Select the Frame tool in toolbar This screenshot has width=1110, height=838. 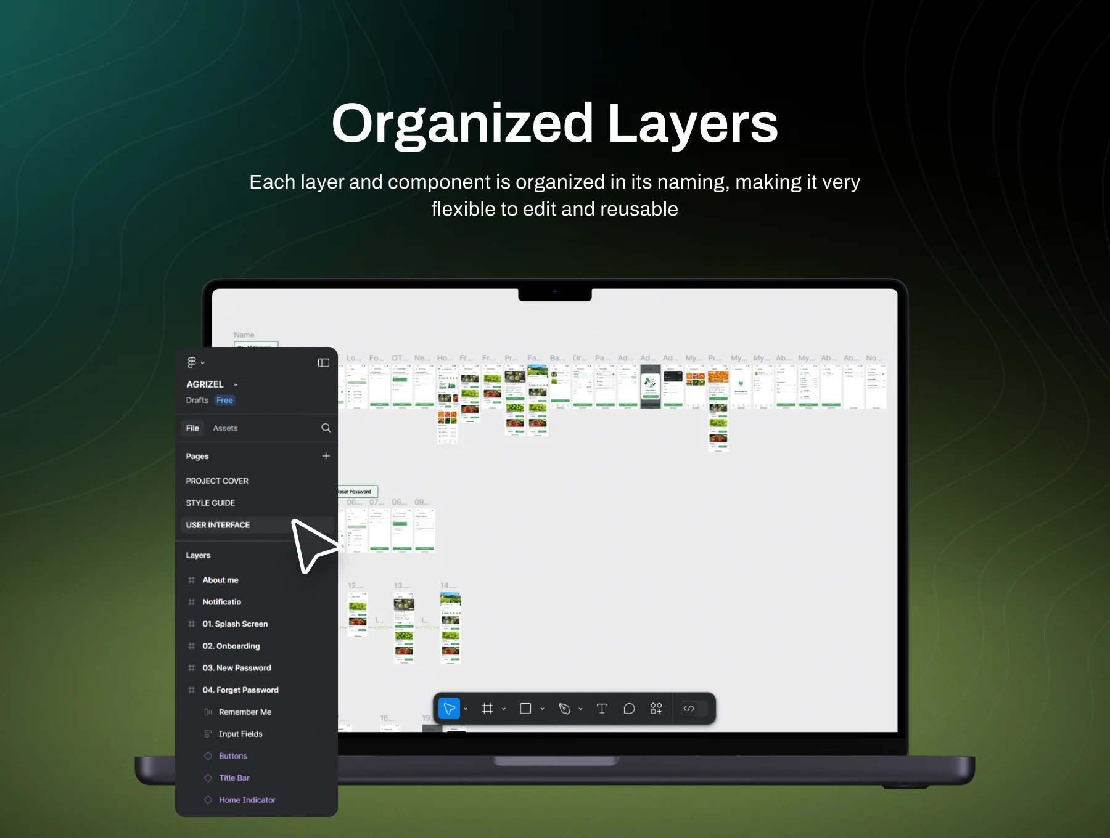[x=487, y=709]
